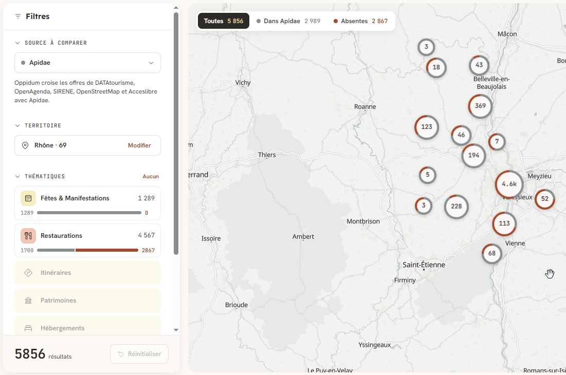566x375 pixels.
Task: Click the Mâcon map label
Action: pyautogui.click(x=507, y=34)
